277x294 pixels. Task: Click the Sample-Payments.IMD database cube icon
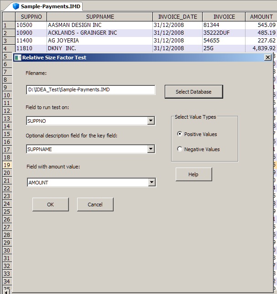16,6
